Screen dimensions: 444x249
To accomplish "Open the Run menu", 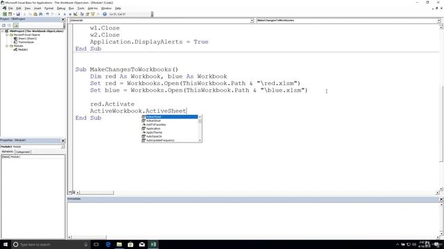I will (x=71, y=8).
